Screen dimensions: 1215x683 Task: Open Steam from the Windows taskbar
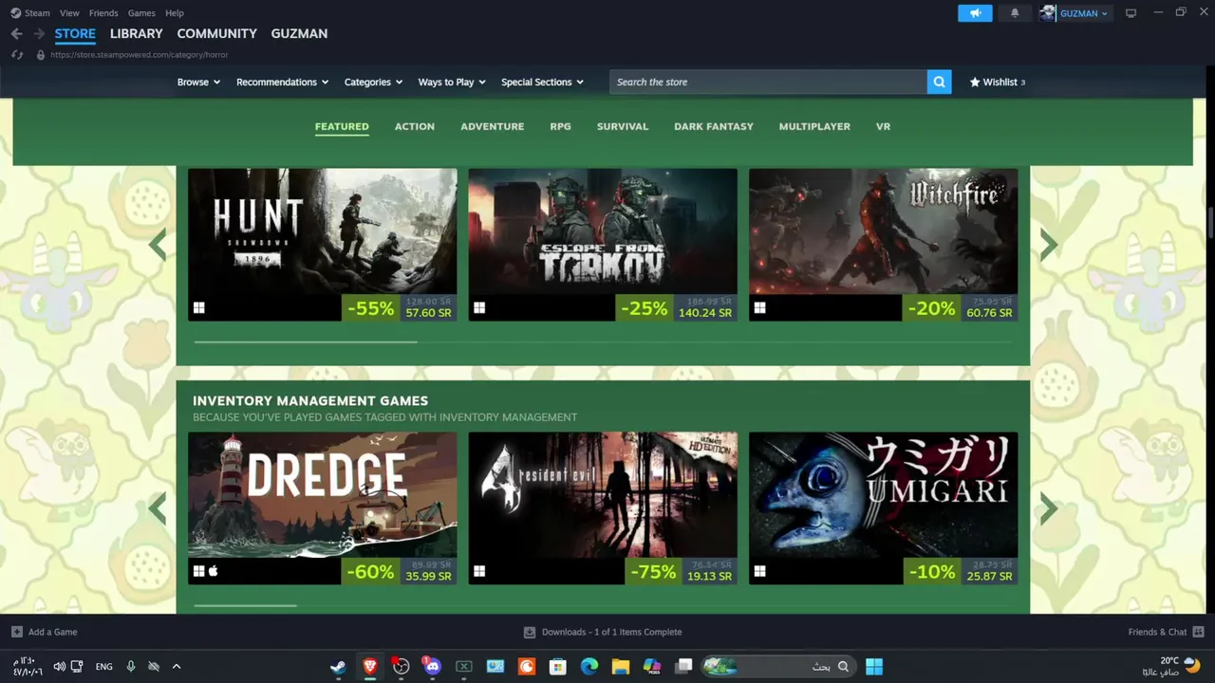coord(338,666)
